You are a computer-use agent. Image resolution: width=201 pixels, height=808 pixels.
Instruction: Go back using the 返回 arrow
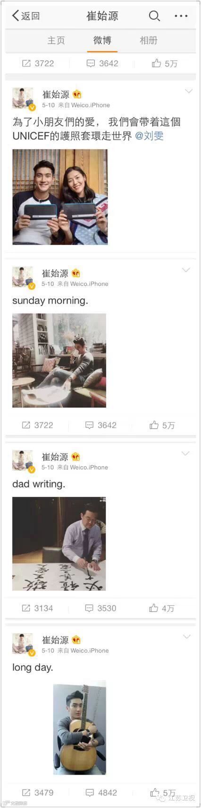[x=26, y=16]
